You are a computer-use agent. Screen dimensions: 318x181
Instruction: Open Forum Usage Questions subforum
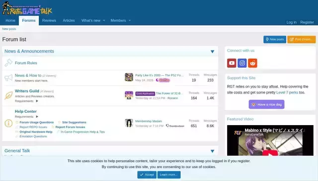click(36, 122)
